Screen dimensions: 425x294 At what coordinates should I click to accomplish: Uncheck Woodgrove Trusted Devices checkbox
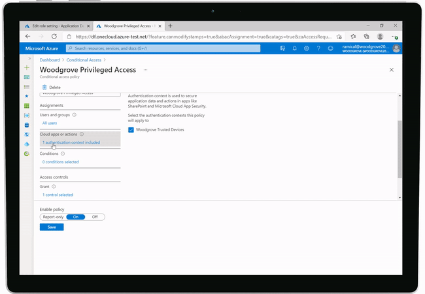click(x=131, y=130)
